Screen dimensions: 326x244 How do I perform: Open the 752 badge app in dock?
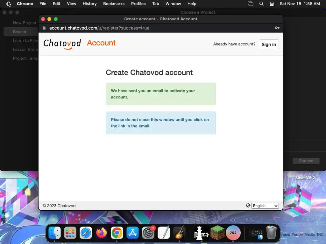(x=233, y=233)
